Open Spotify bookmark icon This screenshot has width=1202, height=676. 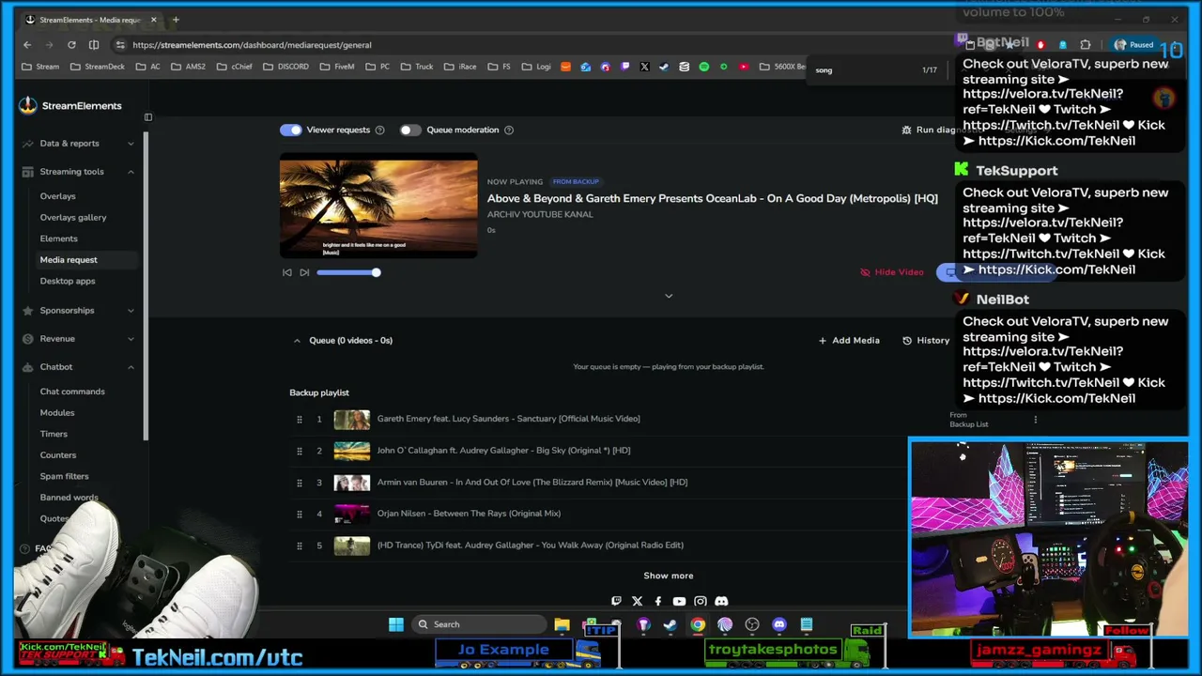tap(703, 67)
